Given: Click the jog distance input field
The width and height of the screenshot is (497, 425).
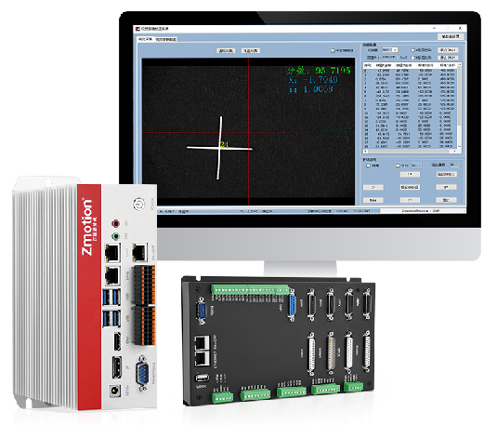Looking at the screenshot, I should [x=416, y=166].
